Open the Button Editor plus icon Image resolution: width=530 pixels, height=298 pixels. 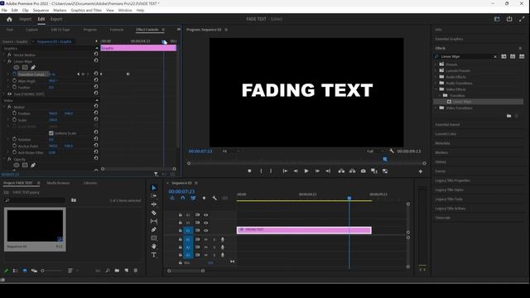click(421, 171)
